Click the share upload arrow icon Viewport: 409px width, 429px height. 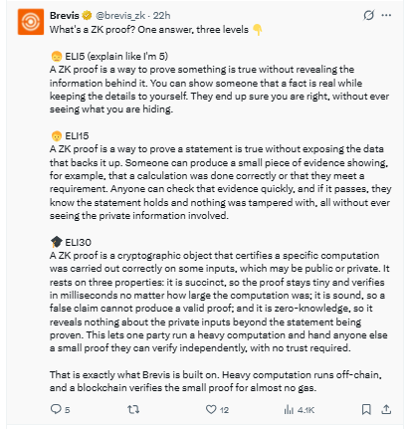(386, 409)
